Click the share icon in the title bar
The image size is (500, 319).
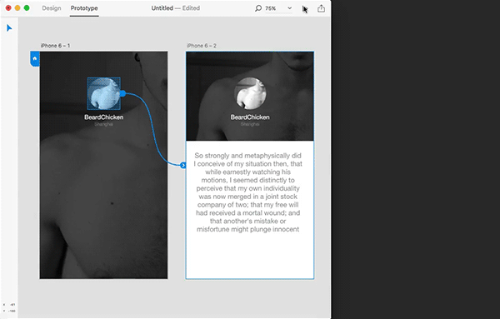321,8
